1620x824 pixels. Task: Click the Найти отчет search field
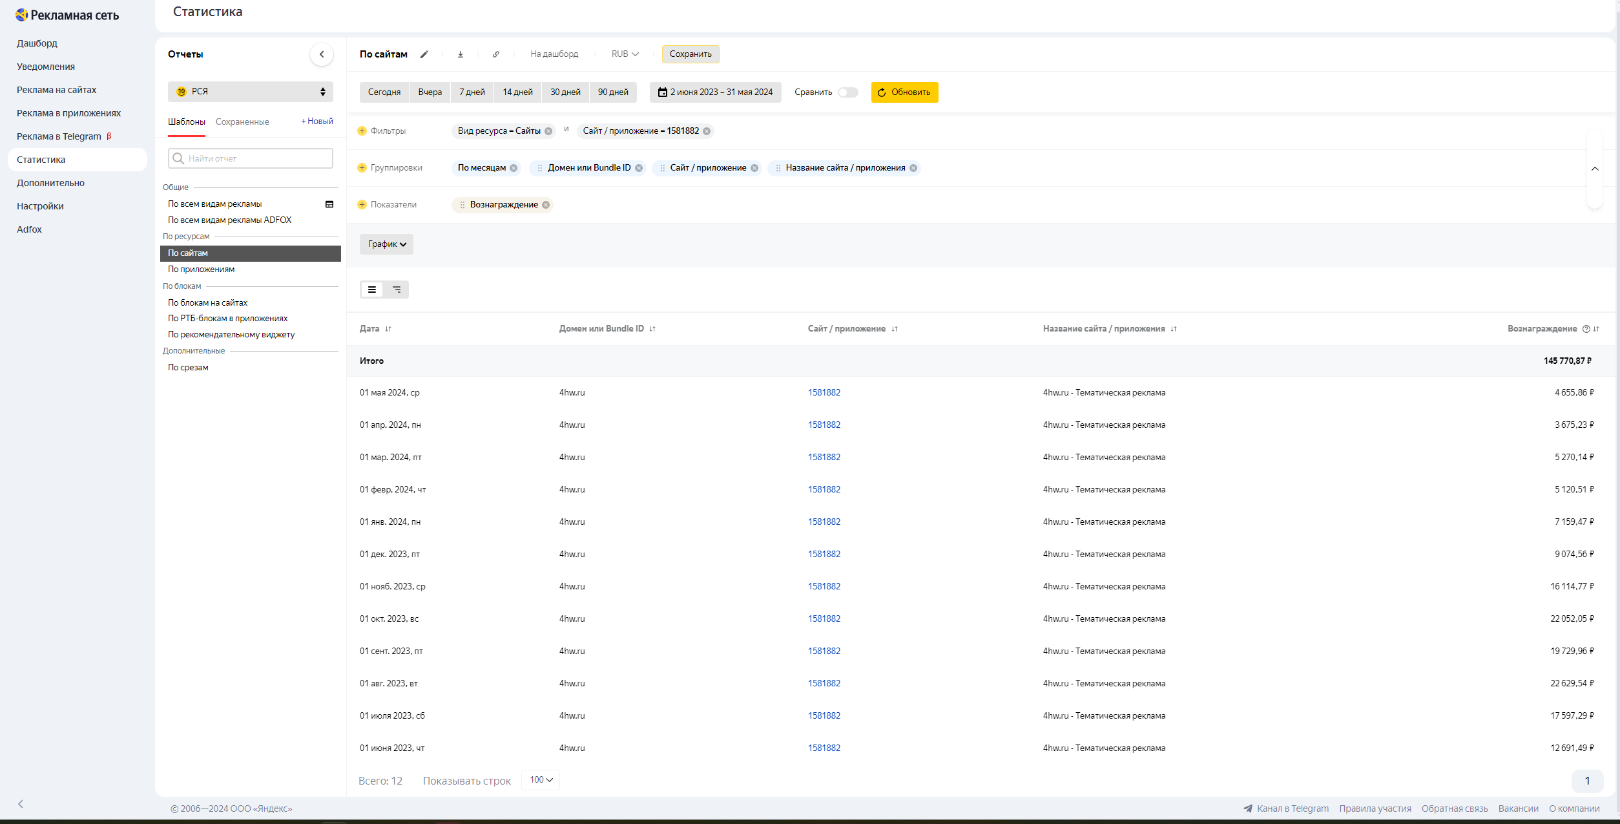click(251, 159)
